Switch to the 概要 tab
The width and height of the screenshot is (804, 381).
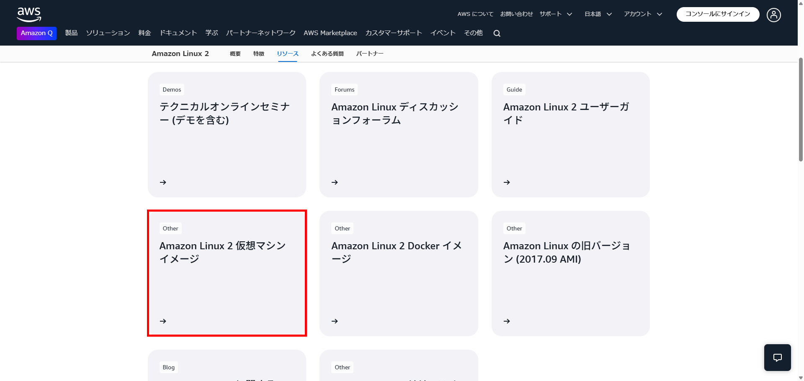click(x=235, y=54)
